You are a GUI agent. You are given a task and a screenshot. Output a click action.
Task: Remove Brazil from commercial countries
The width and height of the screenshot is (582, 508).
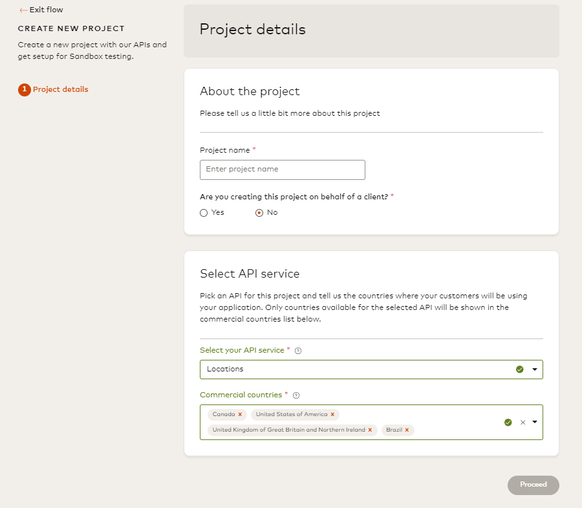(x=407, y=430)
